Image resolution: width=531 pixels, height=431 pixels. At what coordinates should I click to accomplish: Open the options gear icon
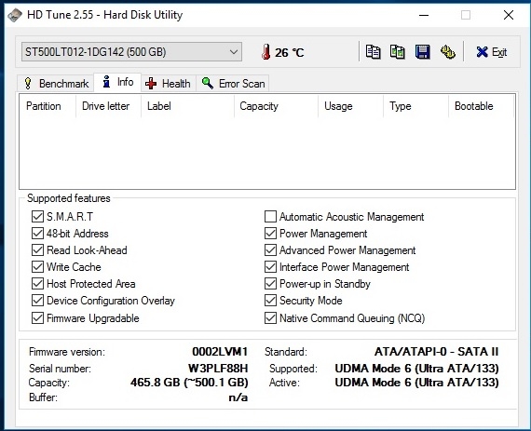click(448, 52)
